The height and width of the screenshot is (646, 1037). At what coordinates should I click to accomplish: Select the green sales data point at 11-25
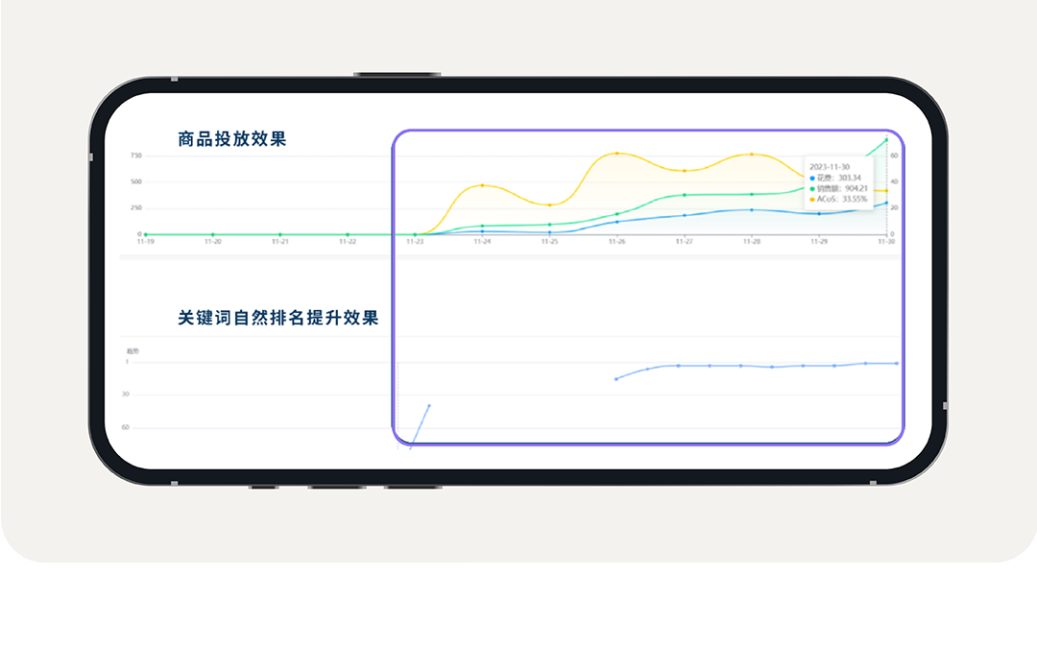[549, 225]
